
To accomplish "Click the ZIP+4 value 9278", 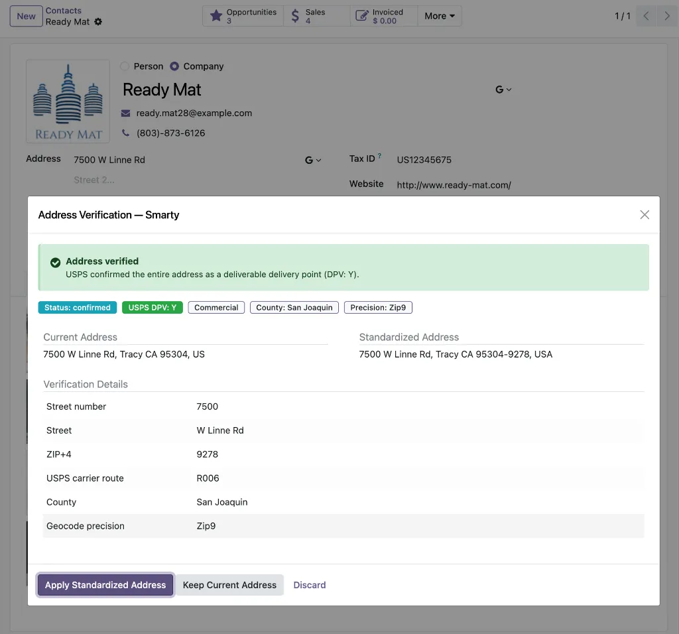I will 208,454.
